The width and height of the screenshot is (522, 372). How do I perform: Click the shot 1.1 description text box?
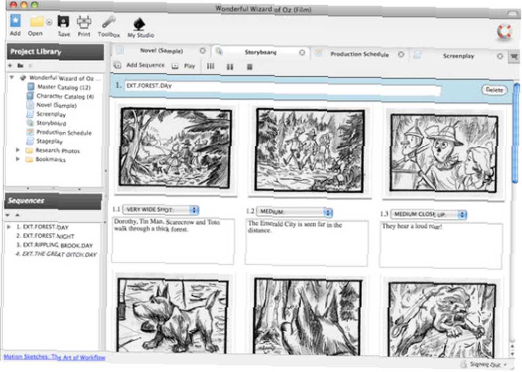(173, 241)
